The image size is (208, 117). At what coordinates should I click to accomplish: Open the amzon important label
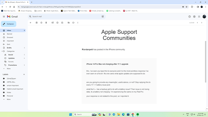13,85
